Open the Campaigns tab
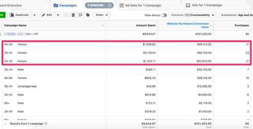This screenshot has width=253, height=129. [x=65, y=5]
